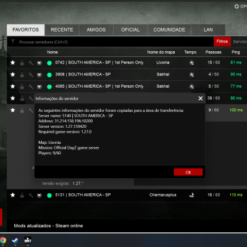The width and height of the screenshot is (247, 247).
Task: Open DayZ launcher from the taskbar
Action: click(x=28, y=240)
